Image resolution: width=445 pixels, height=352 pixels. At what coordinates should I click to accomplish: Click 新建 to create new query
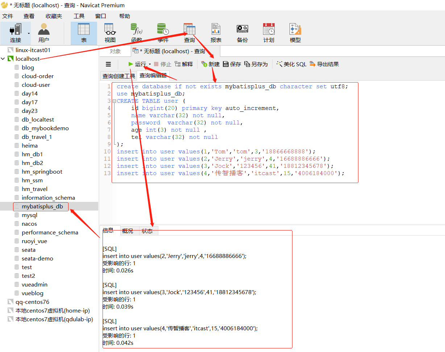[211, 64]
